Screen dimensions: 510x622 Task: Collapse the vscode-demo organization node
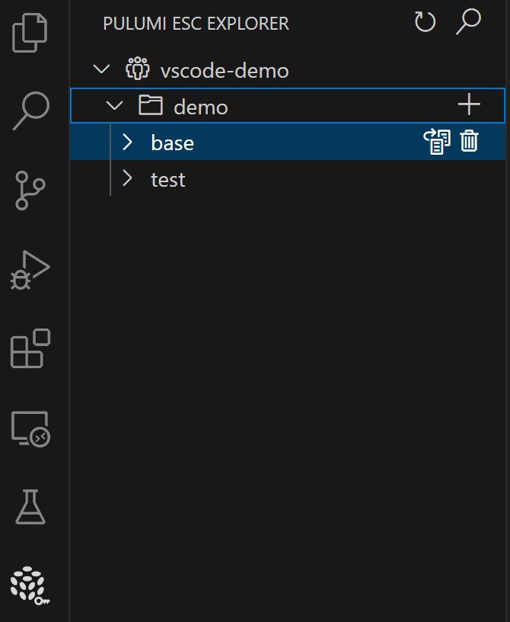[100, 69]
